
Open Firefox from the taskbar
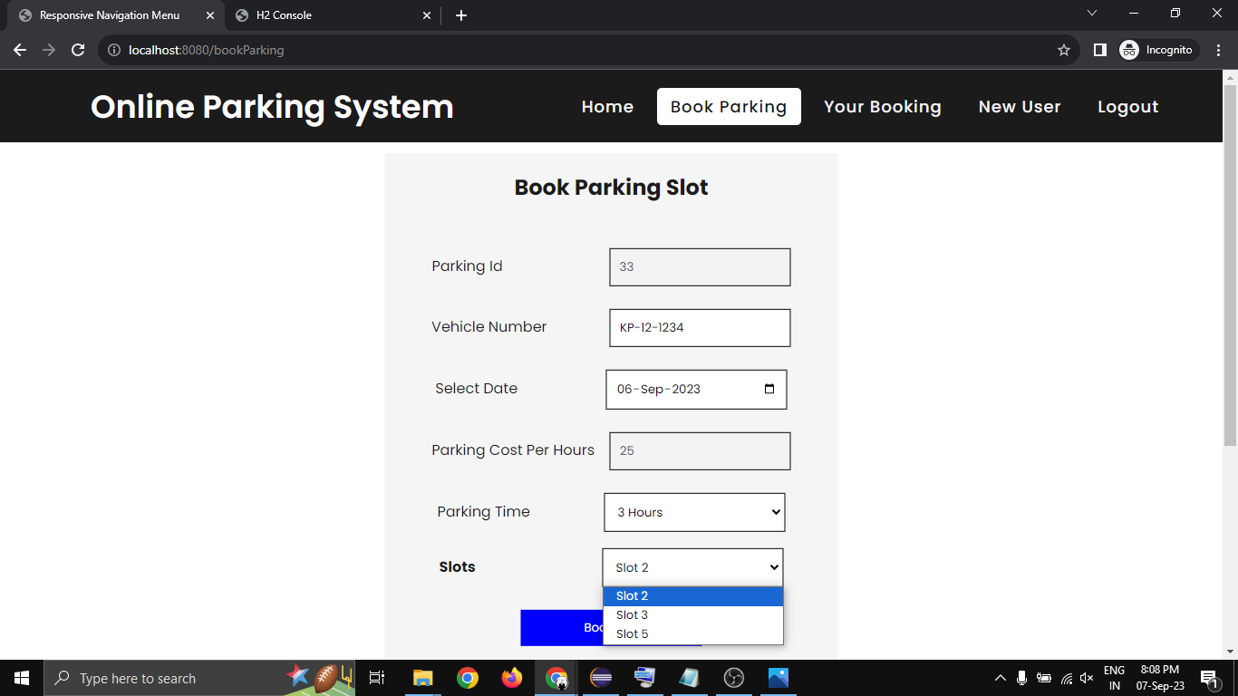click(512, 678)
